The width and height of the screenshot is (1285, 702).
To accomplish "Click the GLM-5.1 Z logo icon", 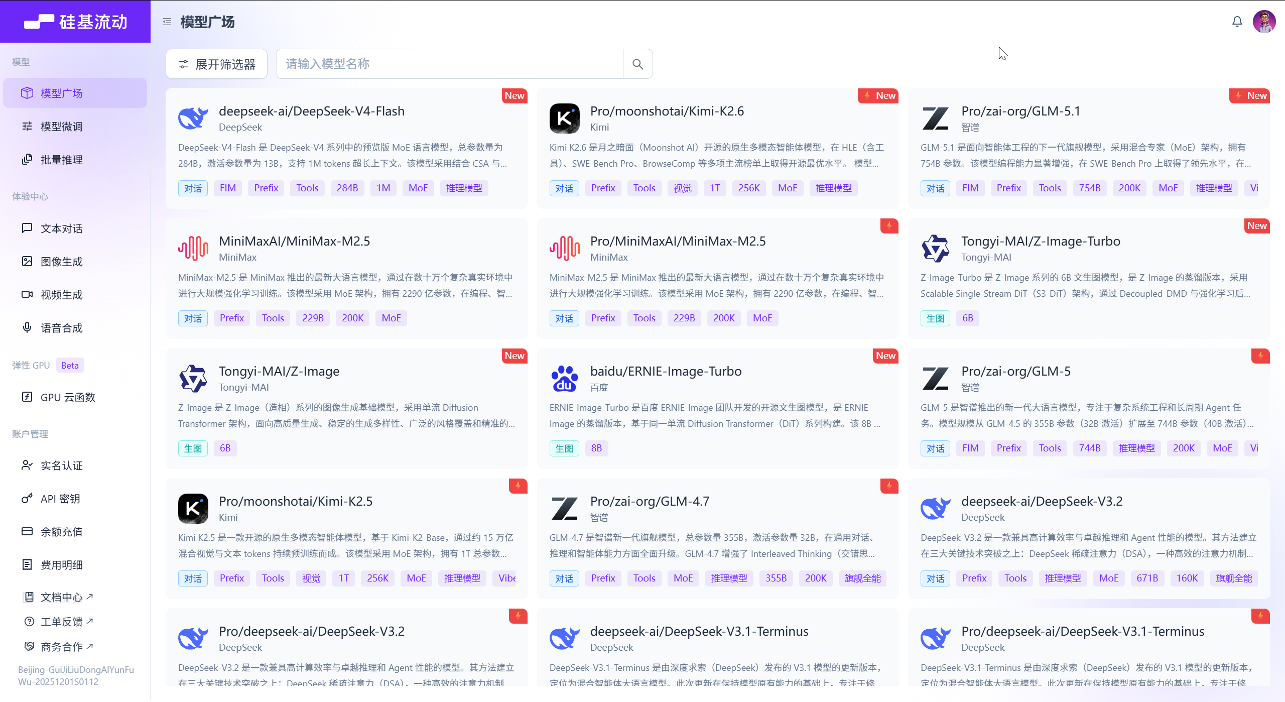I will [x=936, y=119].
